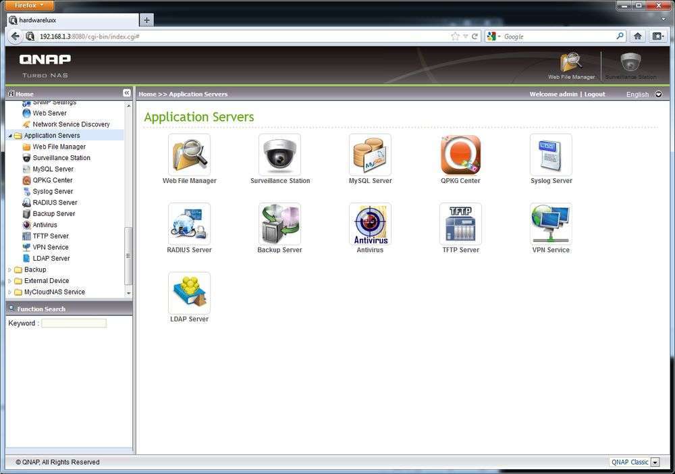The width and height of the screenshot is (675, 474).
Task: Select MySQL Server in sidebar tree
Action: point(53,169)
